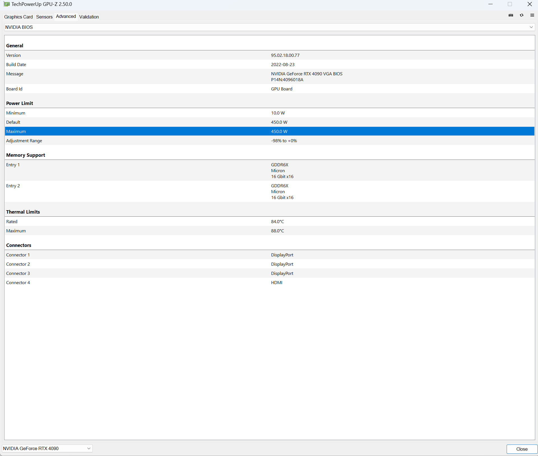
Task: Click the GPU-Z app icon in title bar
Action: tap(7, 4)
